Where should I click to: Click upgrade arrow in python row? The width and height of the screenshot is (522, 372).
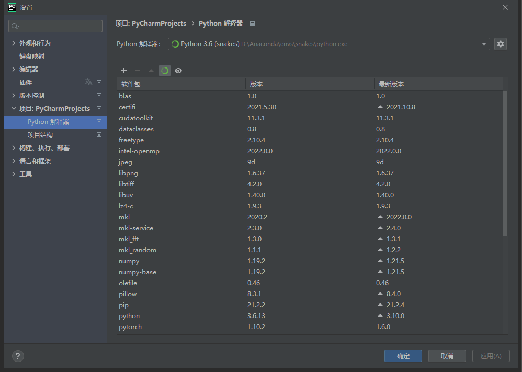click(x=380, y=315)
